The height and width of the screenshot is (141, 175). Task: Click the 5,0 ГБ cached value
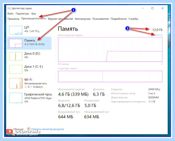[x=90, y=106]
